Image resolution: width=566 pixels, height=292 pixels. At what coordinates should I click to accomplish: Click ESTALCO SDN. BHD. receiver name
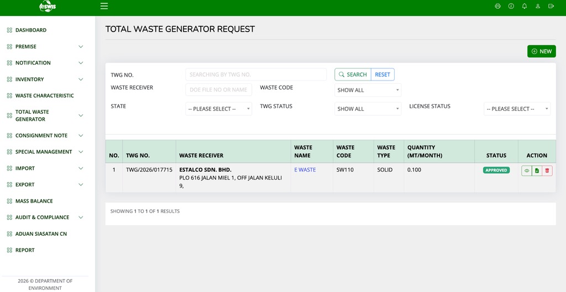206,170
